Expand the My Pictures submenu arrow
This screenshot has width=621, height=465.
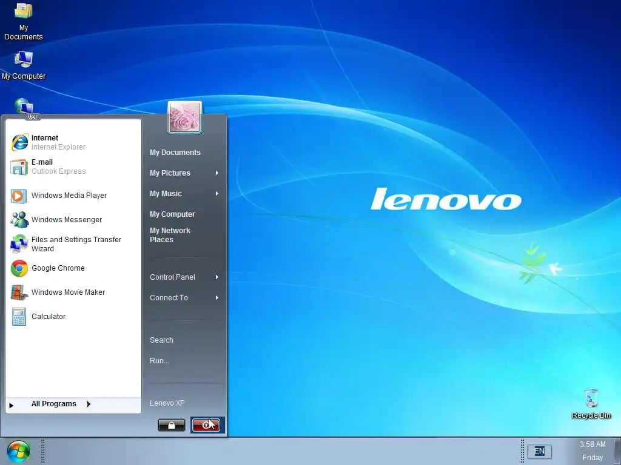click(217, 173)
